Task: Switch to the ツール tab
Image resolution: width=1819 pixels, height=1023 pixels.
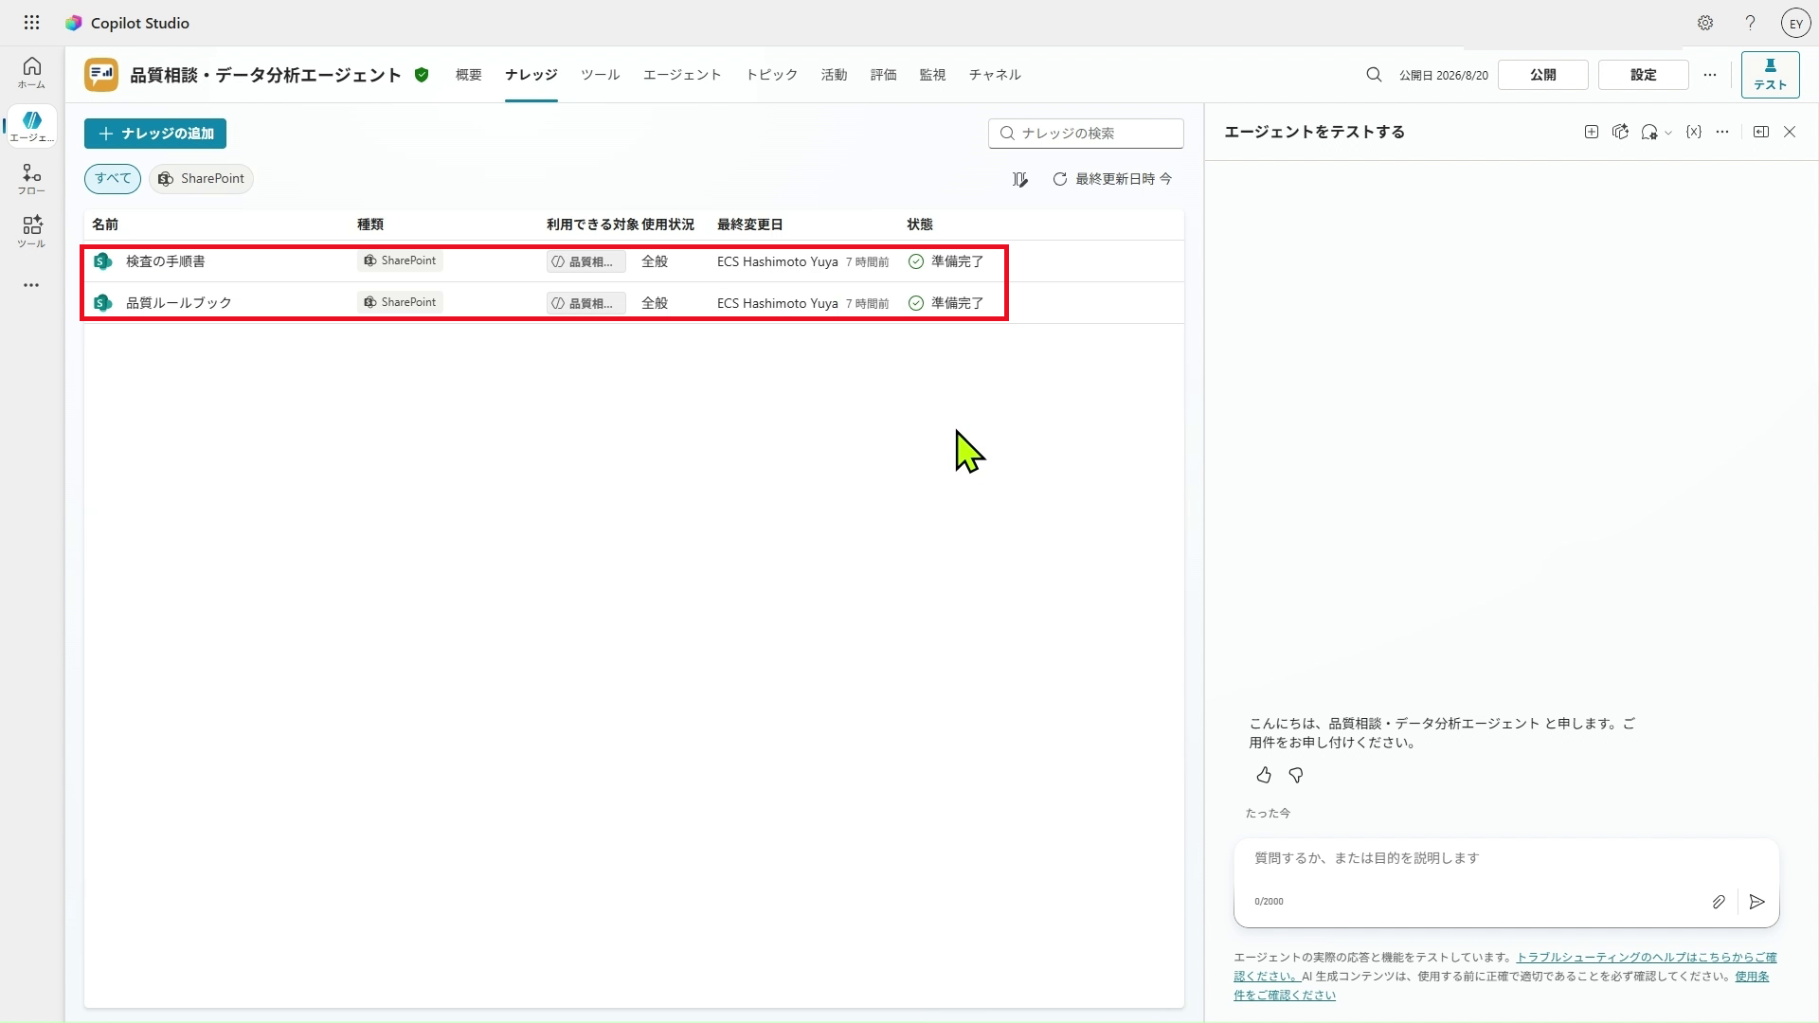Action: tap(601, 75)
